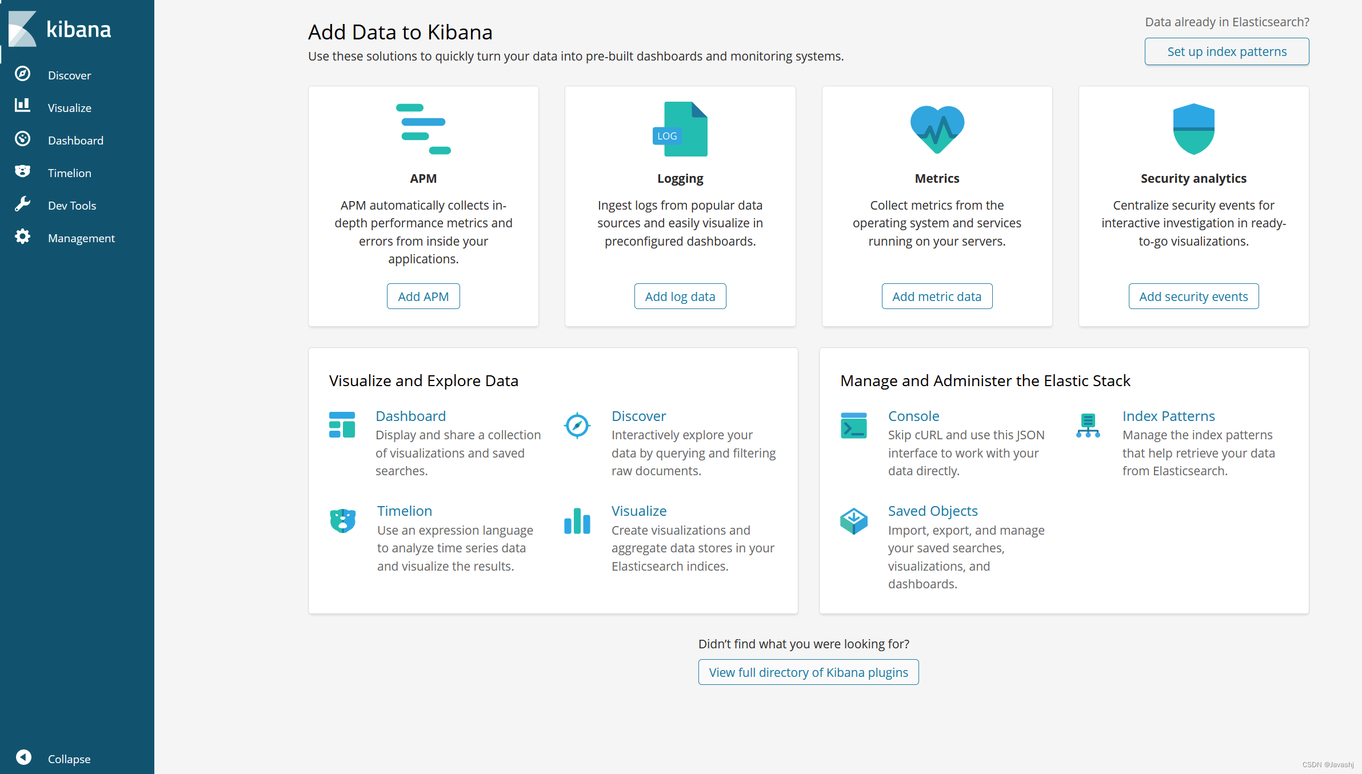Open View full directory of Kibana plugins
The width and height of the screenshot is (1362, 774).
tap(808, 672)
